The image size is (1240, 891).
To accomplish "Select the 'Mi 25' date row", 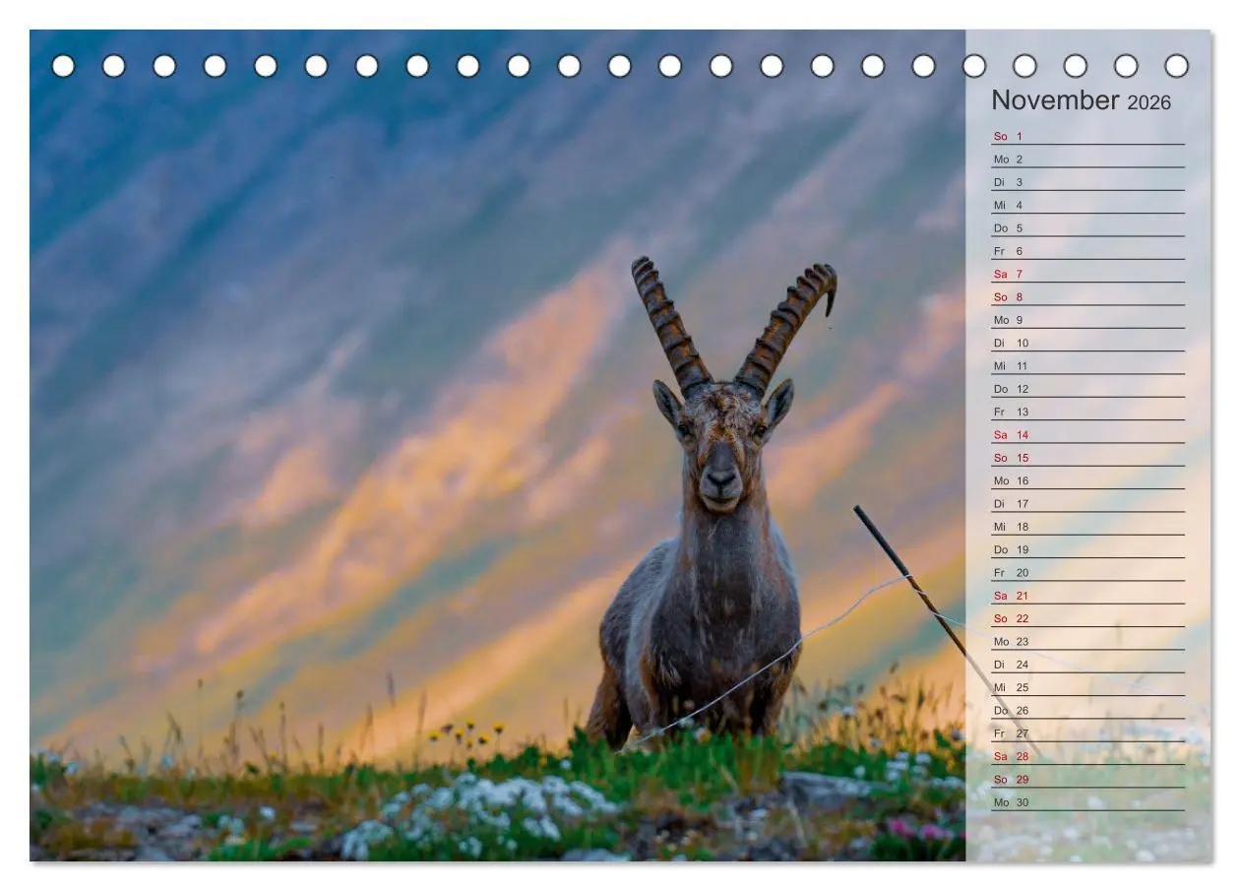I will tap(1087, 687).
